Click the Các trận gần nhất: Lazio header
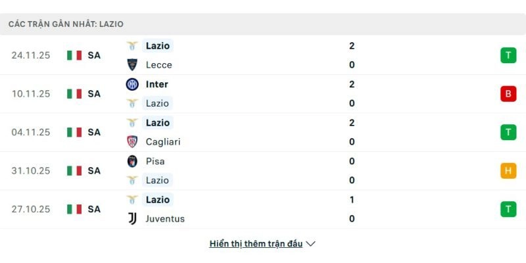This screenshot has height=263, width=526. tap(66, 24)
